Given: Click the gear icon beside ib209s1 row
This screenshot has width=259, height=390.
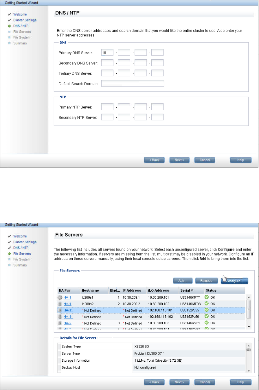Looking at the screenshot, I should [60, 297].
